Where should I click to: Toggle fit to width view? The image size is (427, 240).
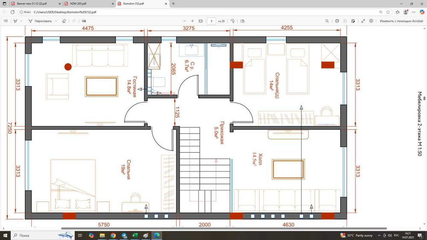click(x=201, y=21)
